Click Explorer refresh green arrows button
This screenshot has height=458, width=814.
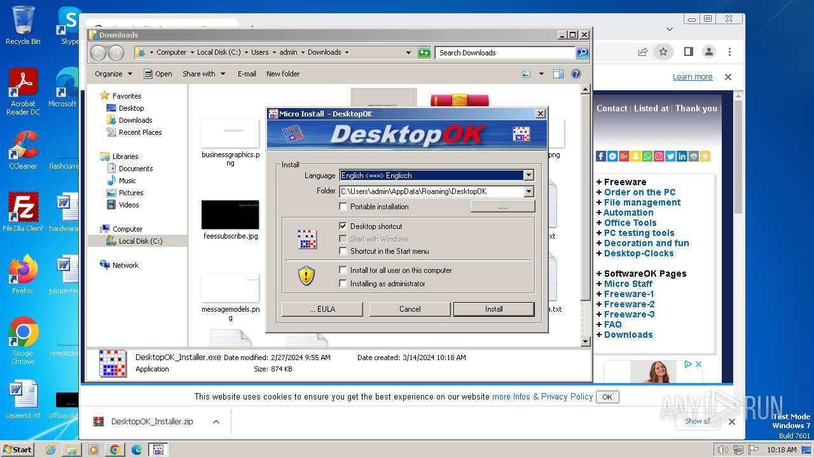pyautogui.click(x=424, y=53)
